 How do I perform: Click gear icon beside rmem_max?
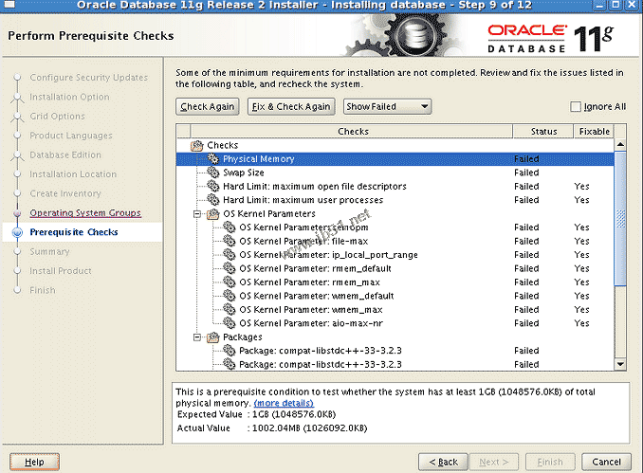point(229,282)
